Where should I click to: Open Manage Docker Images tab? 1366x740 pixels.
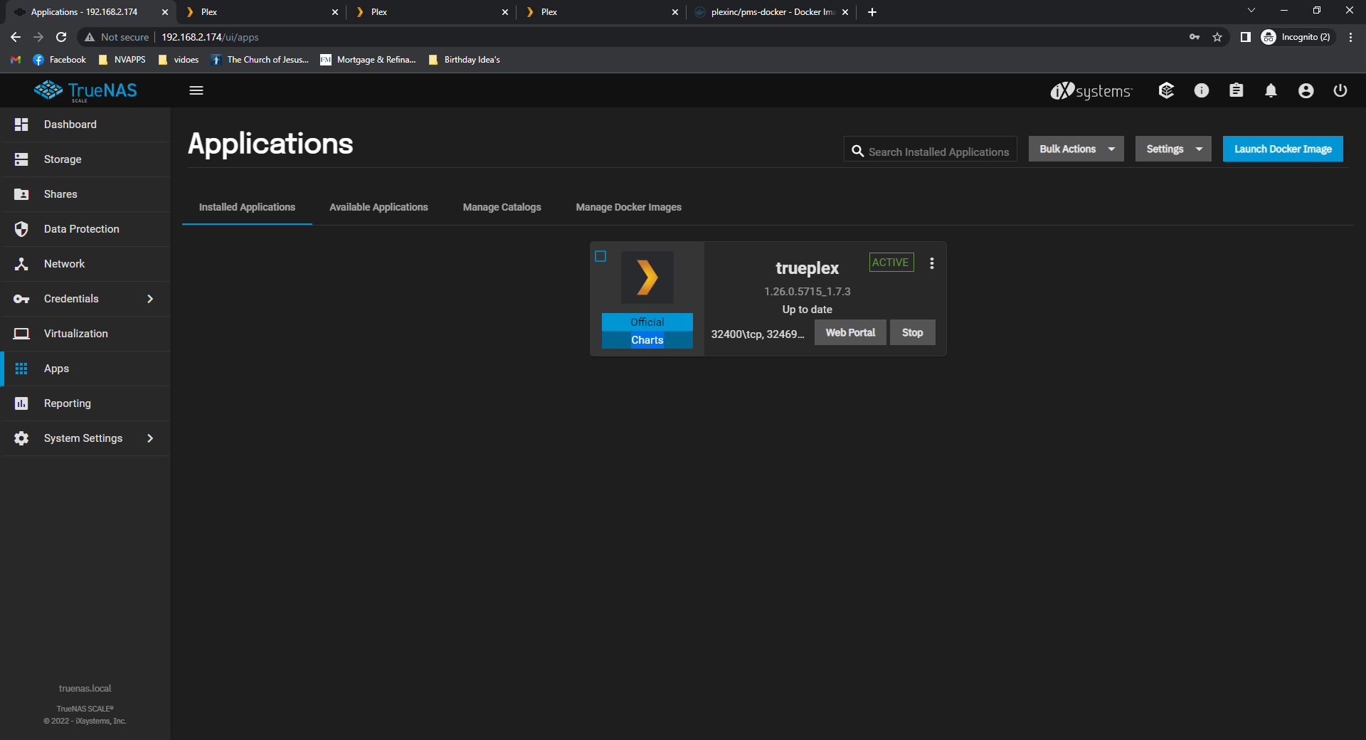(628, 207)
